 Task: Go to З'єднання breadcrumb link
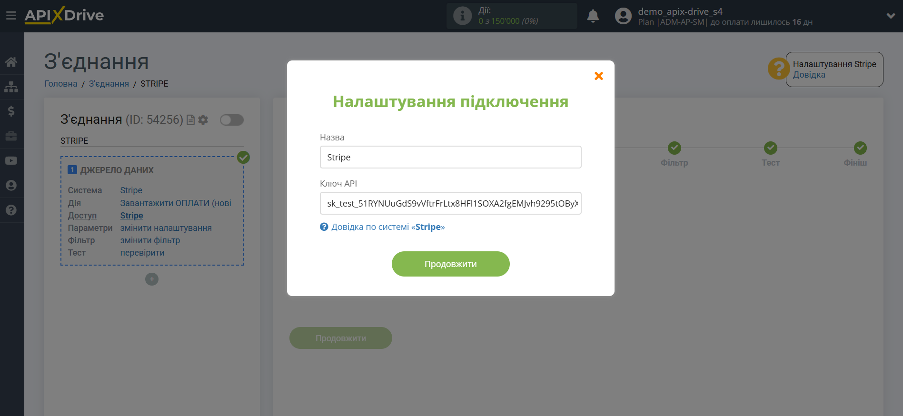point(109,84)
